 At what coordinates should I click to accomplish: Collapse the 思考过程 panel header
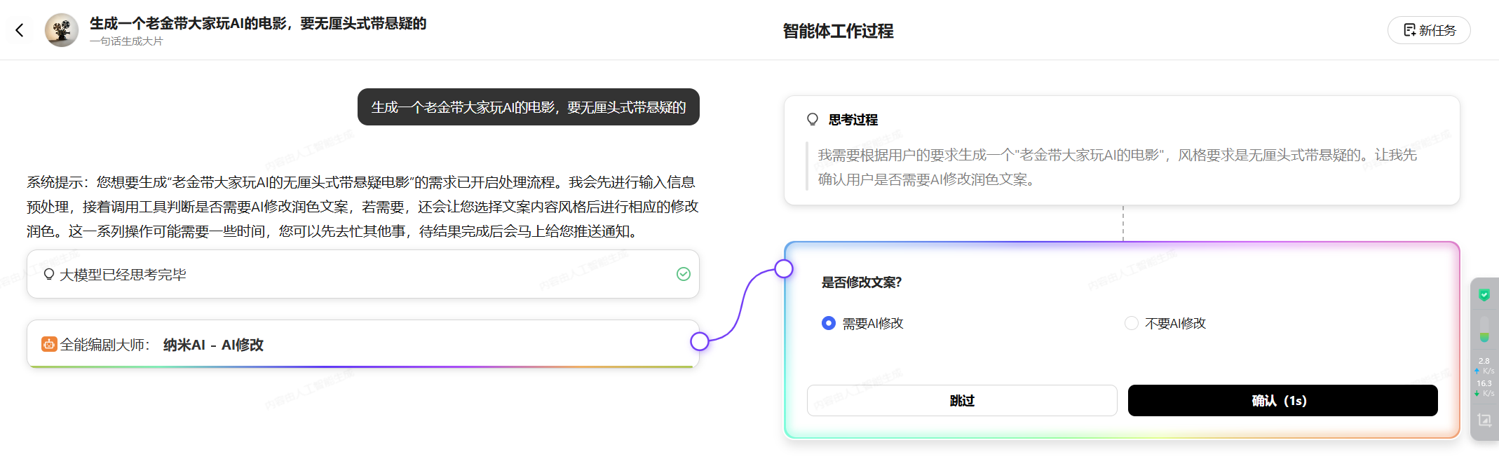853,119
